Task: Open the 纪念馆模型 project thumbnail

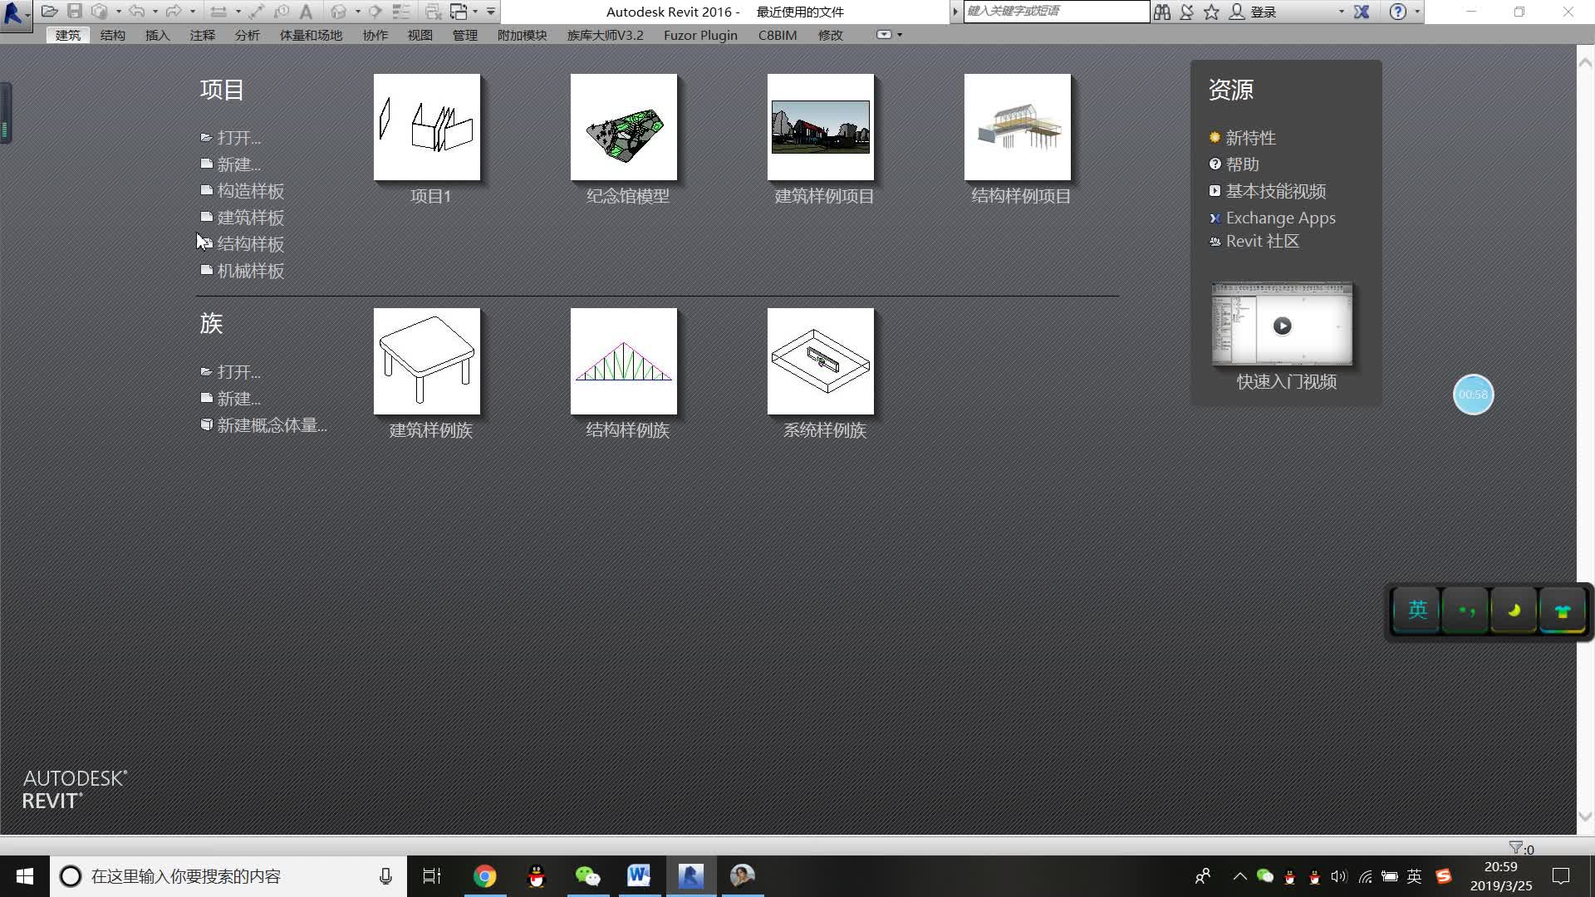Action: (624, 127)
